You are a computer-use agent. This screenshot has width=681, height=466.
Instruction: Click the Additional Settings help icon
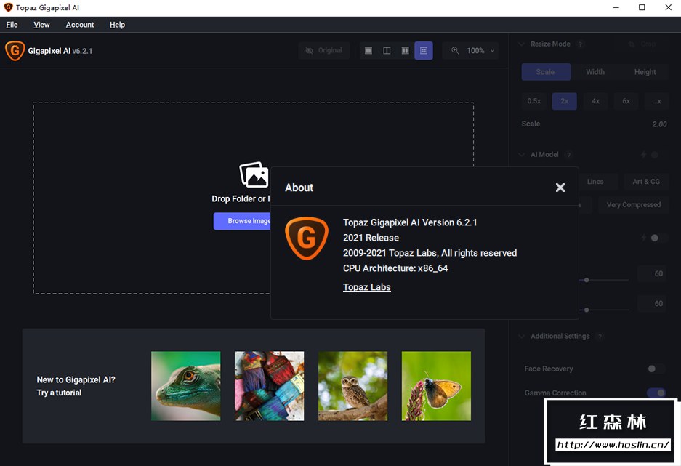[x=600, y=336]
